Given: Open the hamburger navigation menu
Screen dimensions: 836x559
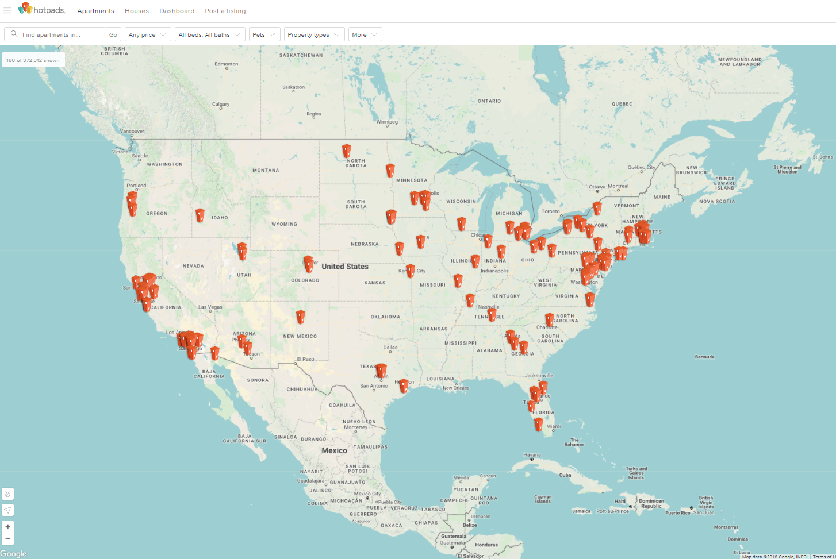Looking at the screenshot, I should (7, 10).
